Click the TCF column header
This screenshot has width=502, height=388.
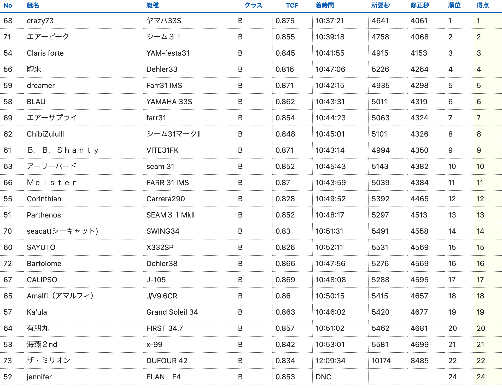point(292,5)
